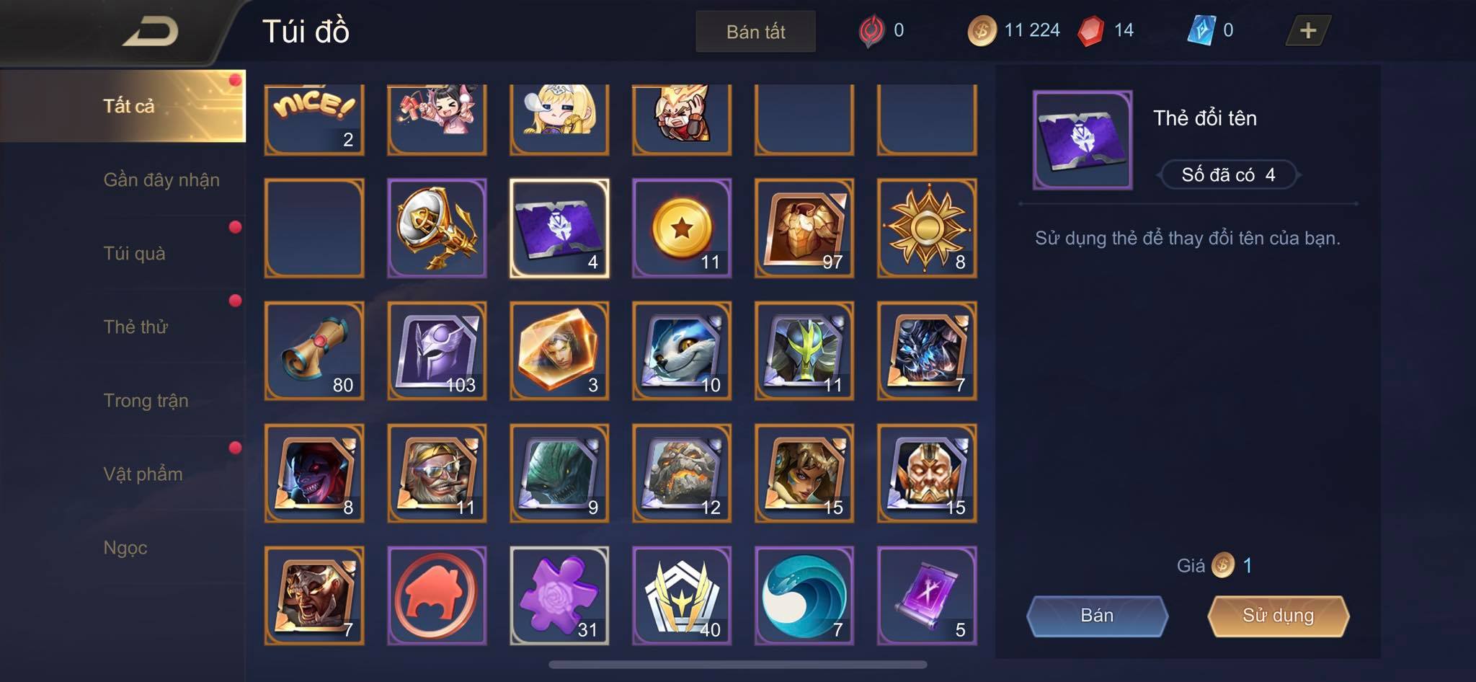Select the gold star coin item
The width and height of the screenshot is (1476, 682).
coord(682,228)
